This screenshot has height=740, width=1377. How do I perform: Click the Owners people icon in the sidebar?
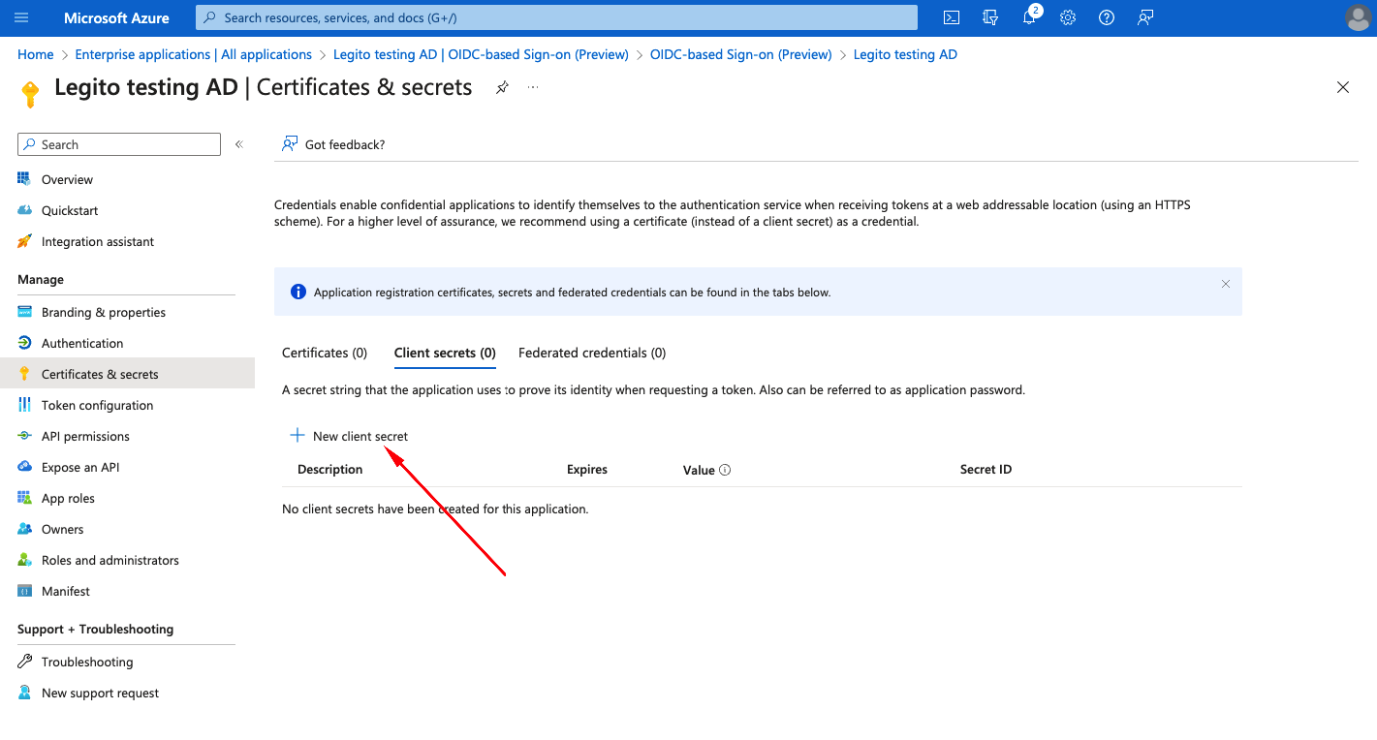pos(24,529)
